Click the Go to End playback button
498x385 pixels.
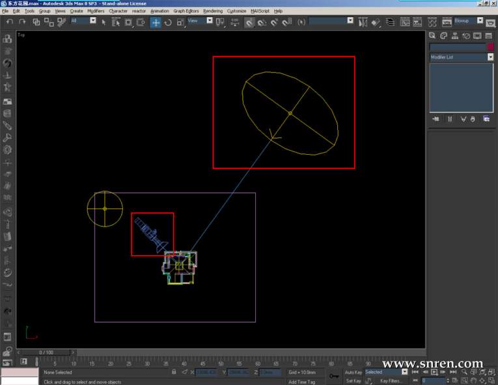(x=453, y=372)
